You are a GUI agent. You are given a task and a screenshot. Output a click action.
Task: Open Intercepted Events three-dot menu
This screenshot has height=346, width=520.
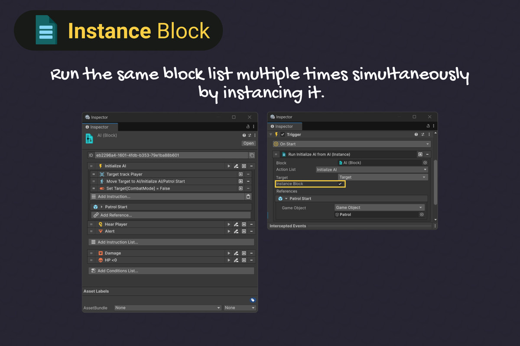tap(435, 226)
